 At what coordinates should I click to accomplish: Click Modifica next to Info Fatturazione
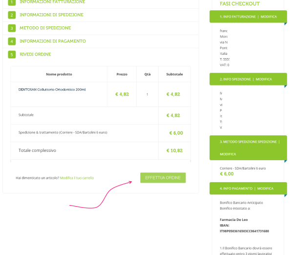pyautogui.click(x=269, y=17)
